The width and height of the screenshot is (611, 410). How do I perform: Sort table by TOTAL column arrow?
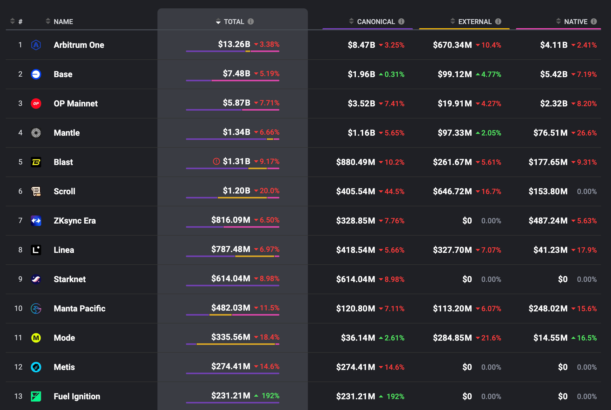(x=218, y=21)
